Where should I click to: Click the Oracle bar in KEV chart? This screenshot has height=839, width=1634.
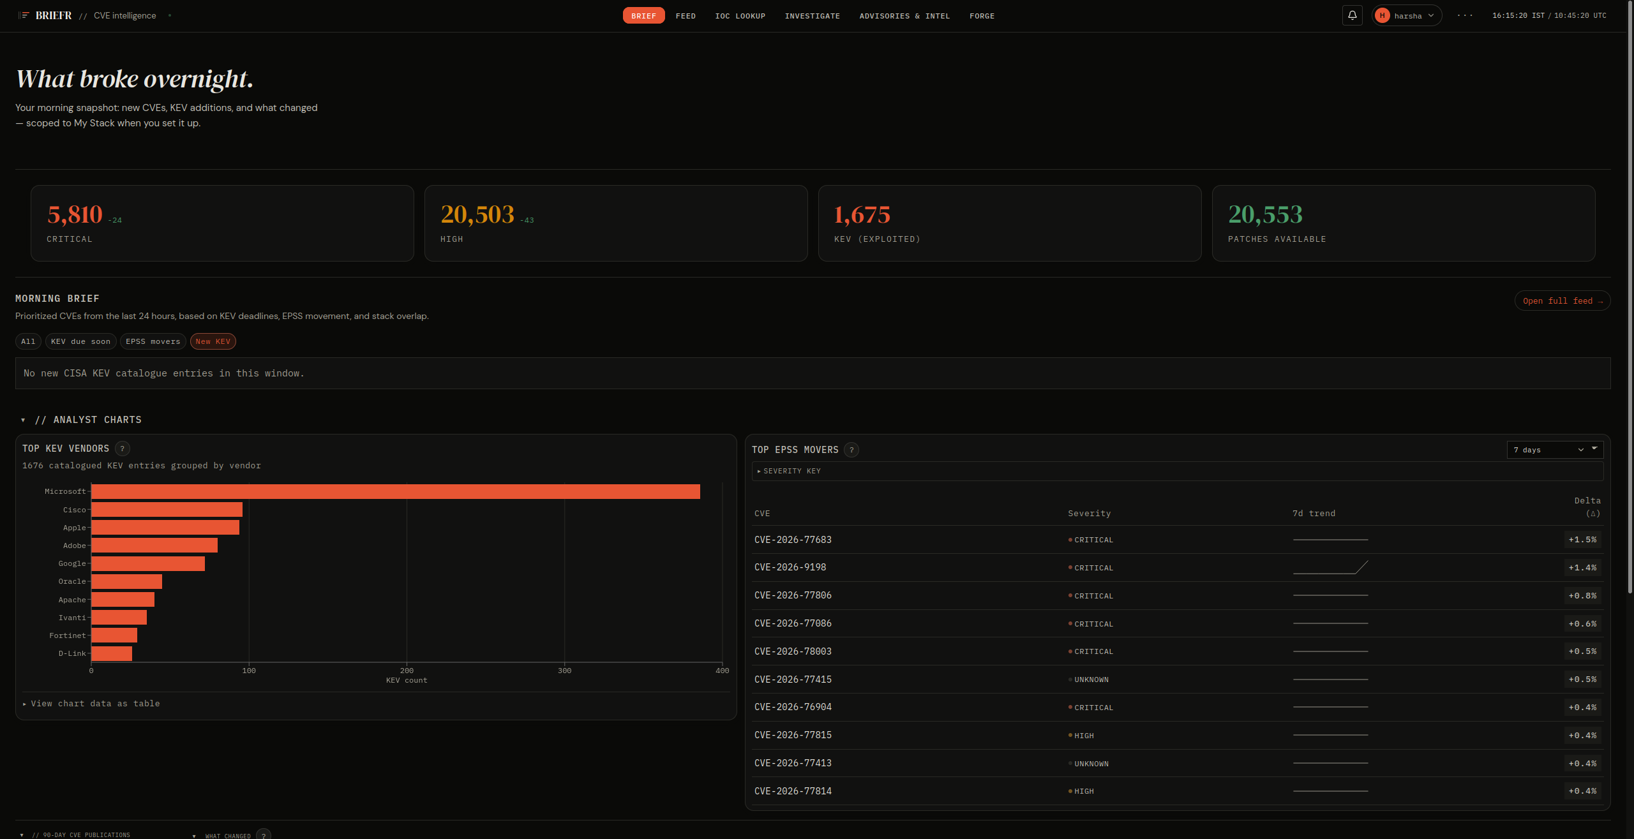126,581
